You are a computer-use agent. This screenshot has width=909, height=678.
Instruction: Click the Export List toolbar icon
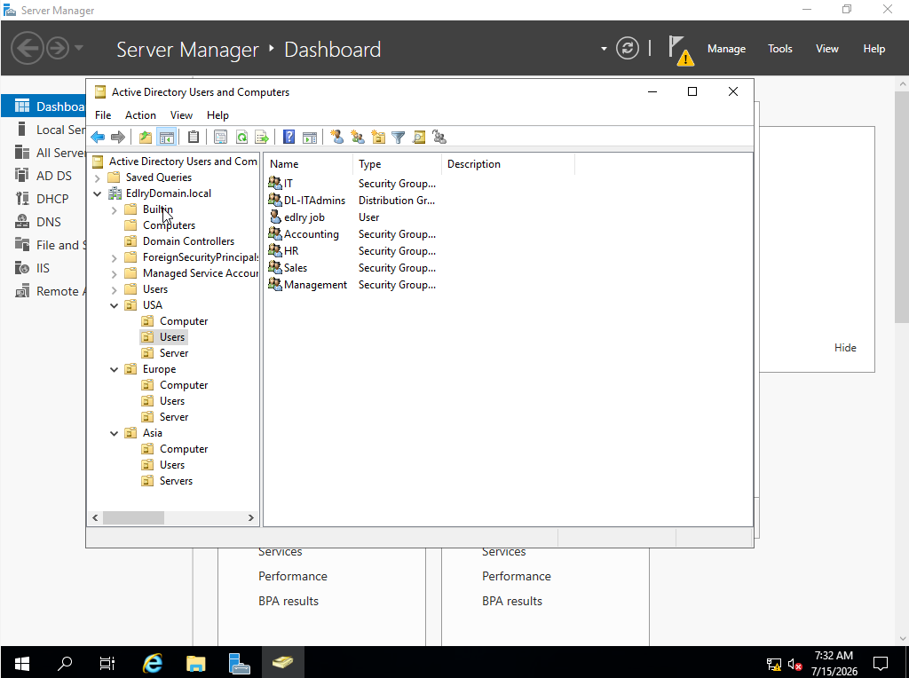[262, 138]
